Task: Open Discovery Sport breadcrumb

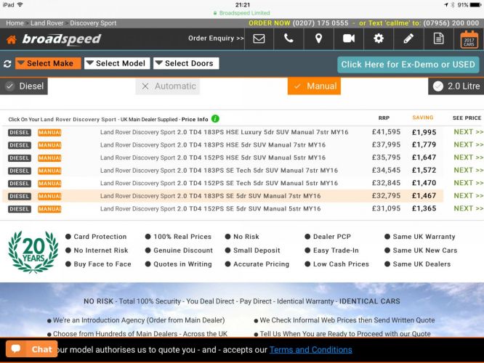Action: tap(93, 23)
